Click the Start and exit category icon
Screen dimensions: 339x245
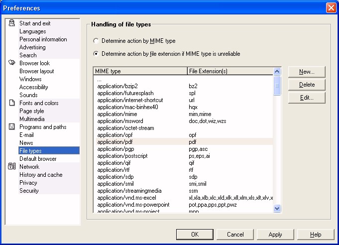pos(11,23)
